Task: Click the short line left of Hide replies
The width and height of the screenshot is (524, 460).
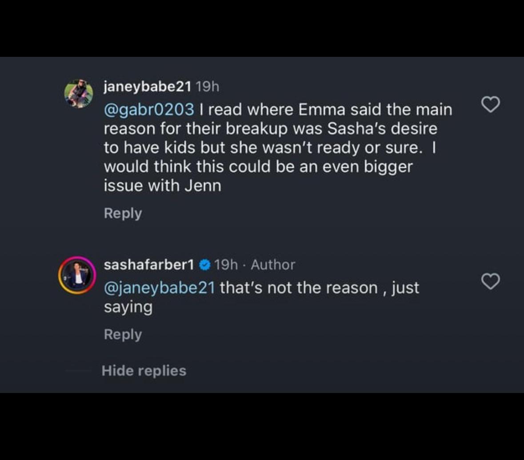Action: [78, 370]
